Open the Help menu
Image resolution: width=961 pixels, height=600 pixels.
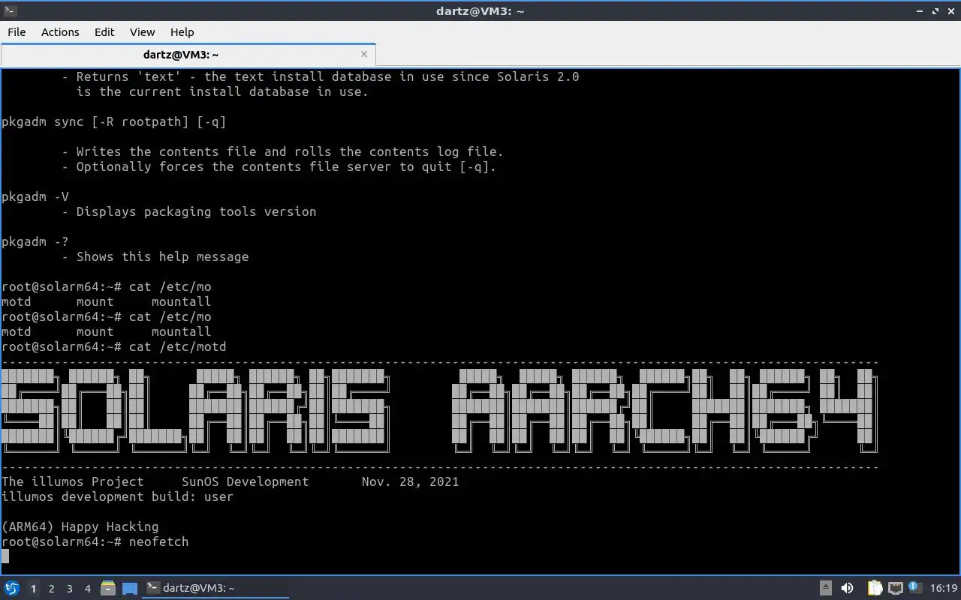tap(182, 32)
